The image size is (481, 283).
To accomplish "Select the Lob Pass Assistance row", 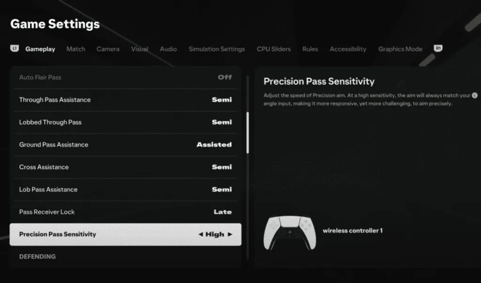I will (x=125, y=190).
